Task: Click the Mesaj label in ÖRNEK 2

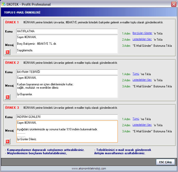Action: [9, 86]
